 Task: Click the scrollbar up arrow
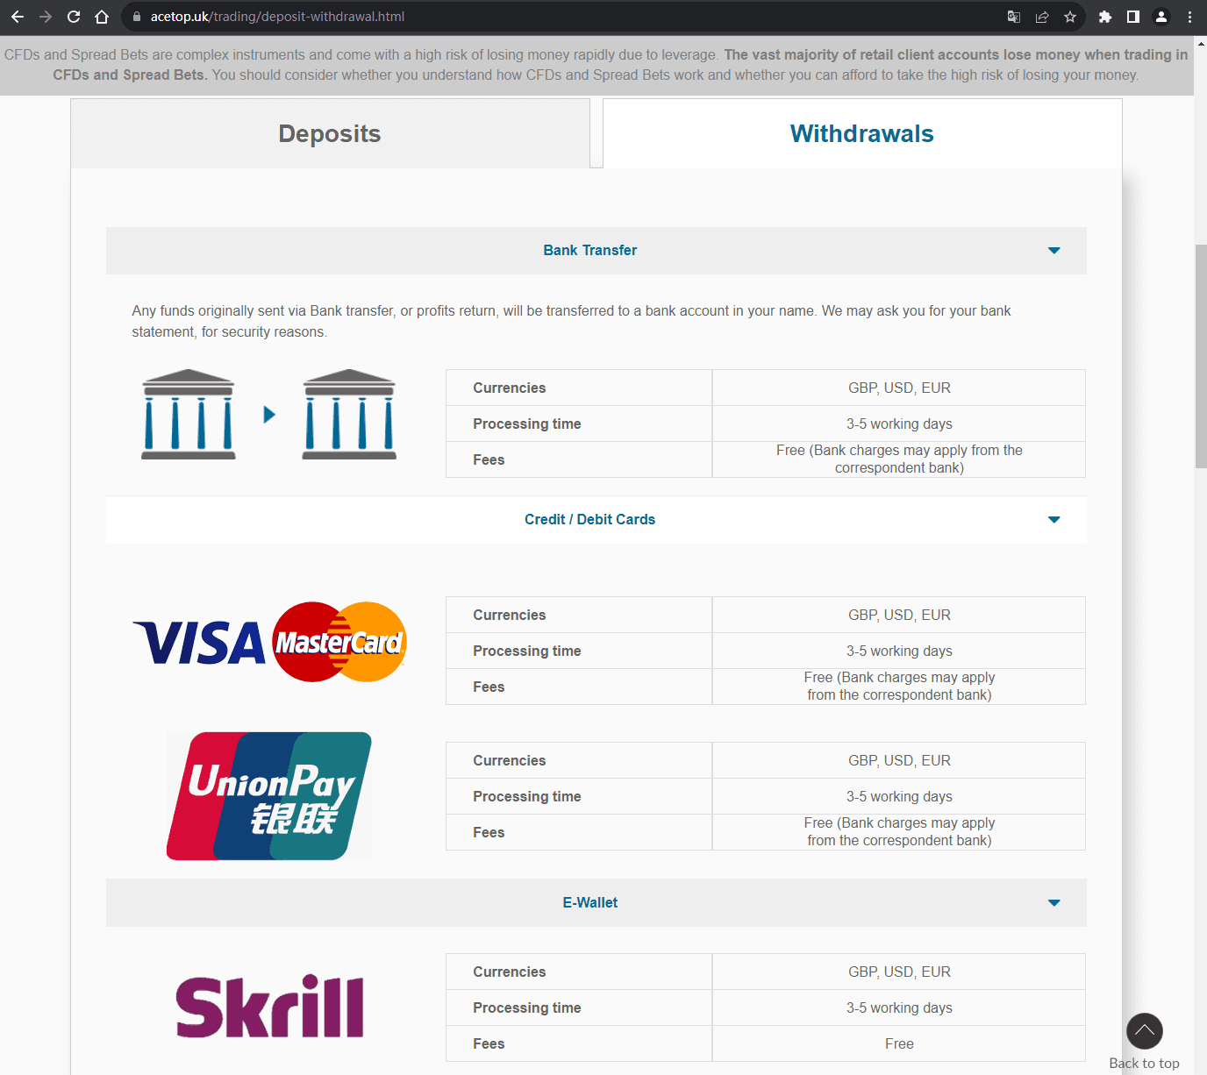click(1201, 43)
